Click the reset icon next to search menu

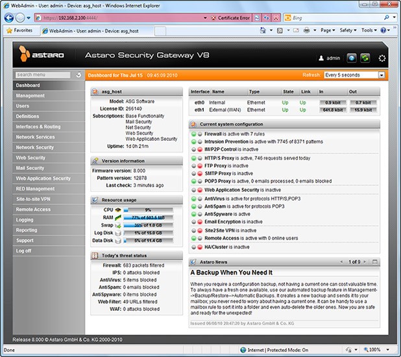tap(79, 75)
